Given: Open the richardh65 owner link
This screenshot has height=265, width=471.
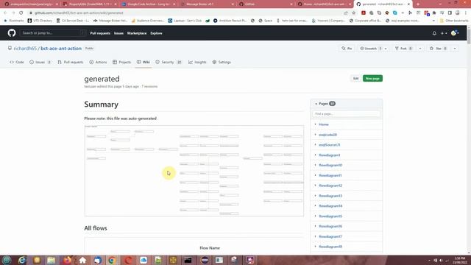Looking at the screenshot, I should [x=25, y=49].
